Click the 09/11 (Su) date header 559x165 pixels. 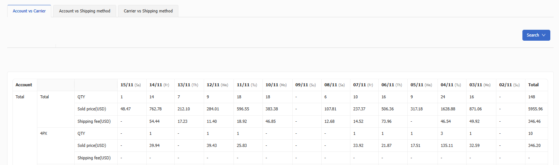click(x=306, y=85)
